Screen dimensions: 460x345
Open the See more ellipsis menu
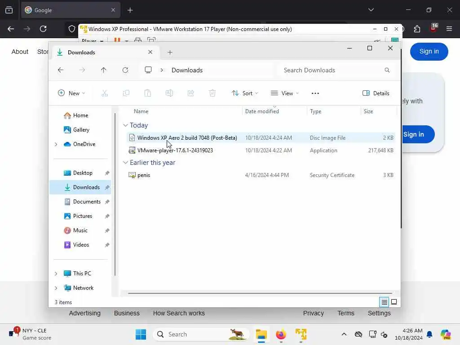point(315,93)
